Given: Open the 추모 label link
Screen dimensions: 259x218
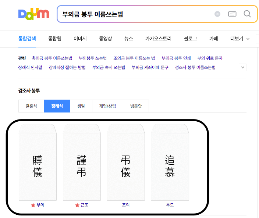Looking at the screenshot, I should coord(170,205).
